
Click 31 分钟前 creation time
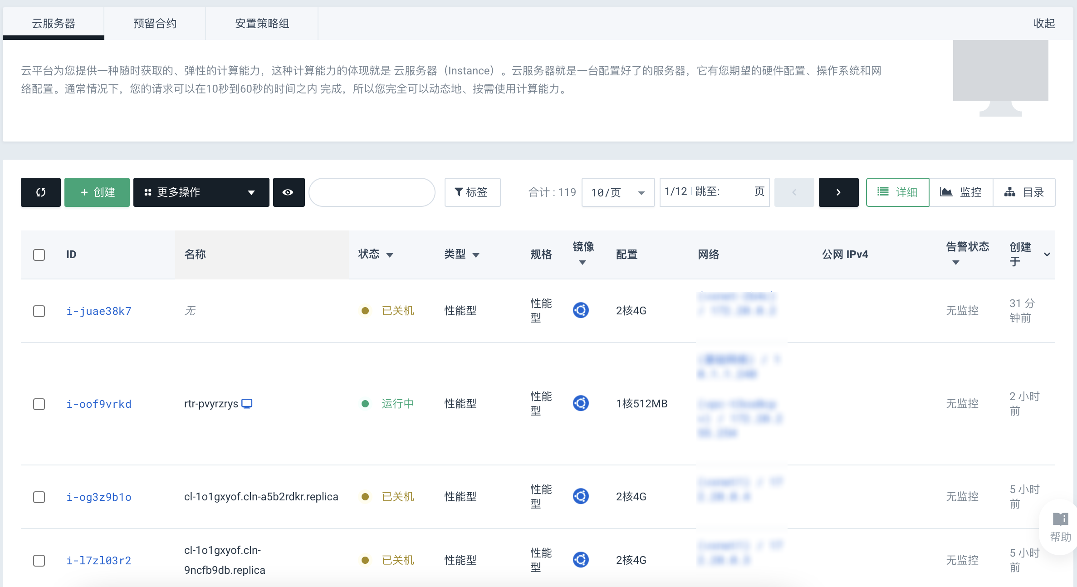coord(1022,311)
